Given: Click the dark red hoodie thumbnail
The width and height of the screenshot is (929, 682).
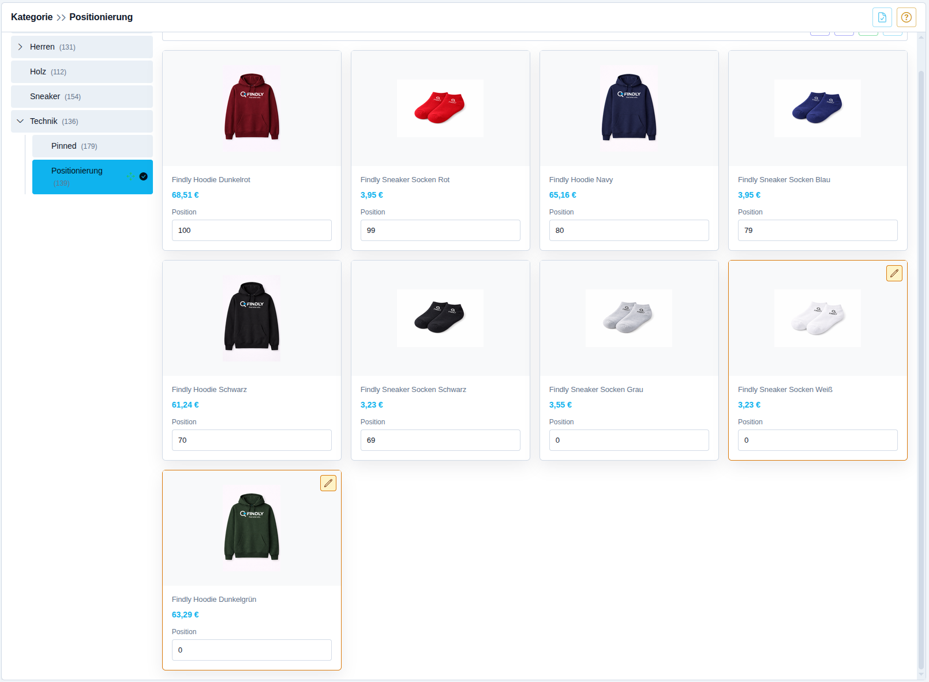Looking at the screenshot, I should tap(252, 108).
